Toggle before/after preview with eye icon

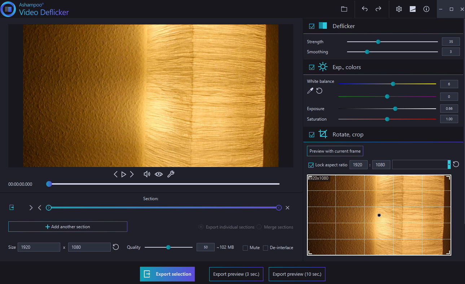(x=159, y=174)
